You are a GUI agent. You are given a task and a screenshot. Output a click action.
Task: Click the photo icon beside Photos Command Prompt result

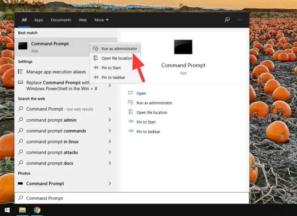pyautogui.click(x=20, y=183)
